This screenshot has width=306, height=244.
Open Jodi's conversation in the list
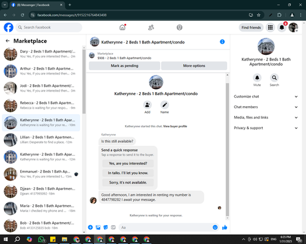[41, 88]
